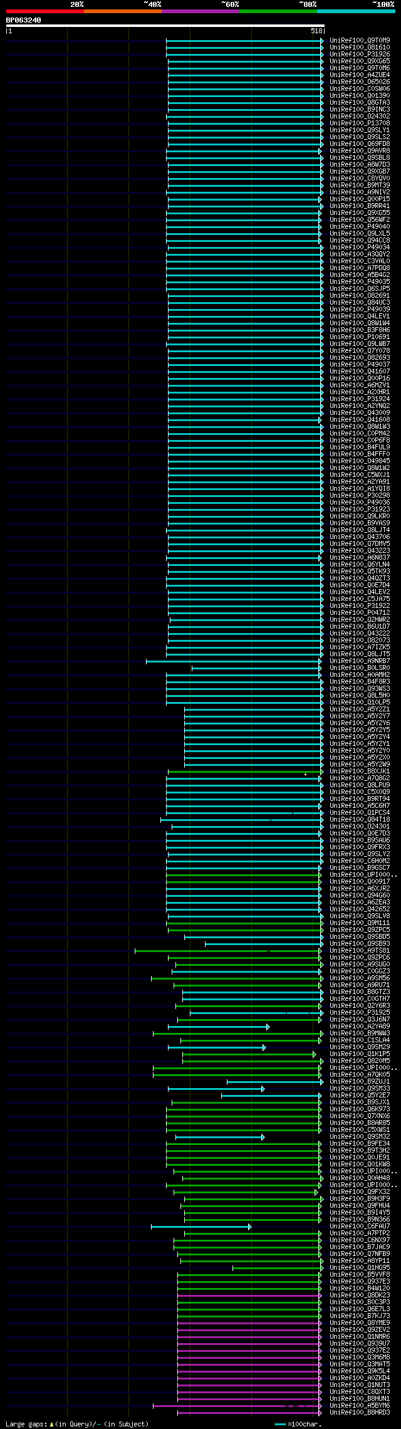Open hit UniRef100_P49039

click(x=360, y=310)
